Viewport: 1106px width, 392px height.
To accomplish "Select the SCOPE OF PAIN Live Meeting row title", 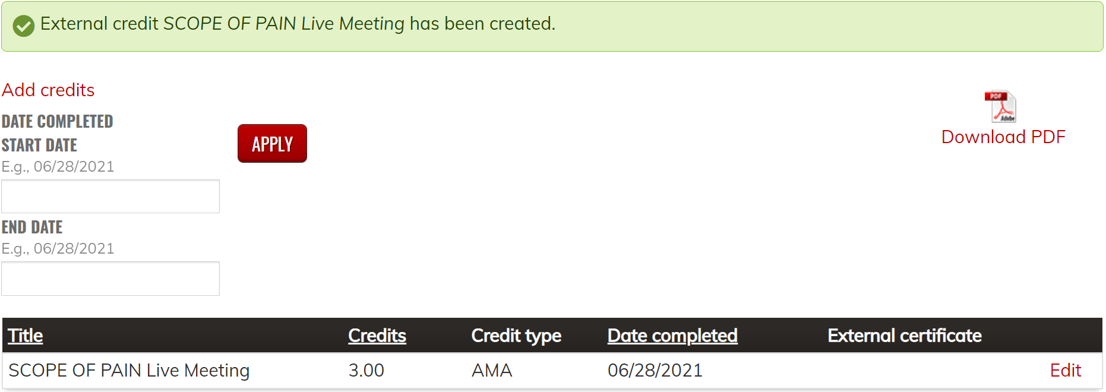I will (x=129, y=371).
